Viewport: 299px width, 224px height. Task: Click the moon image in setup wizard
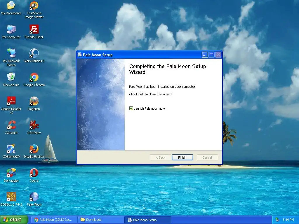pos(101,104)
